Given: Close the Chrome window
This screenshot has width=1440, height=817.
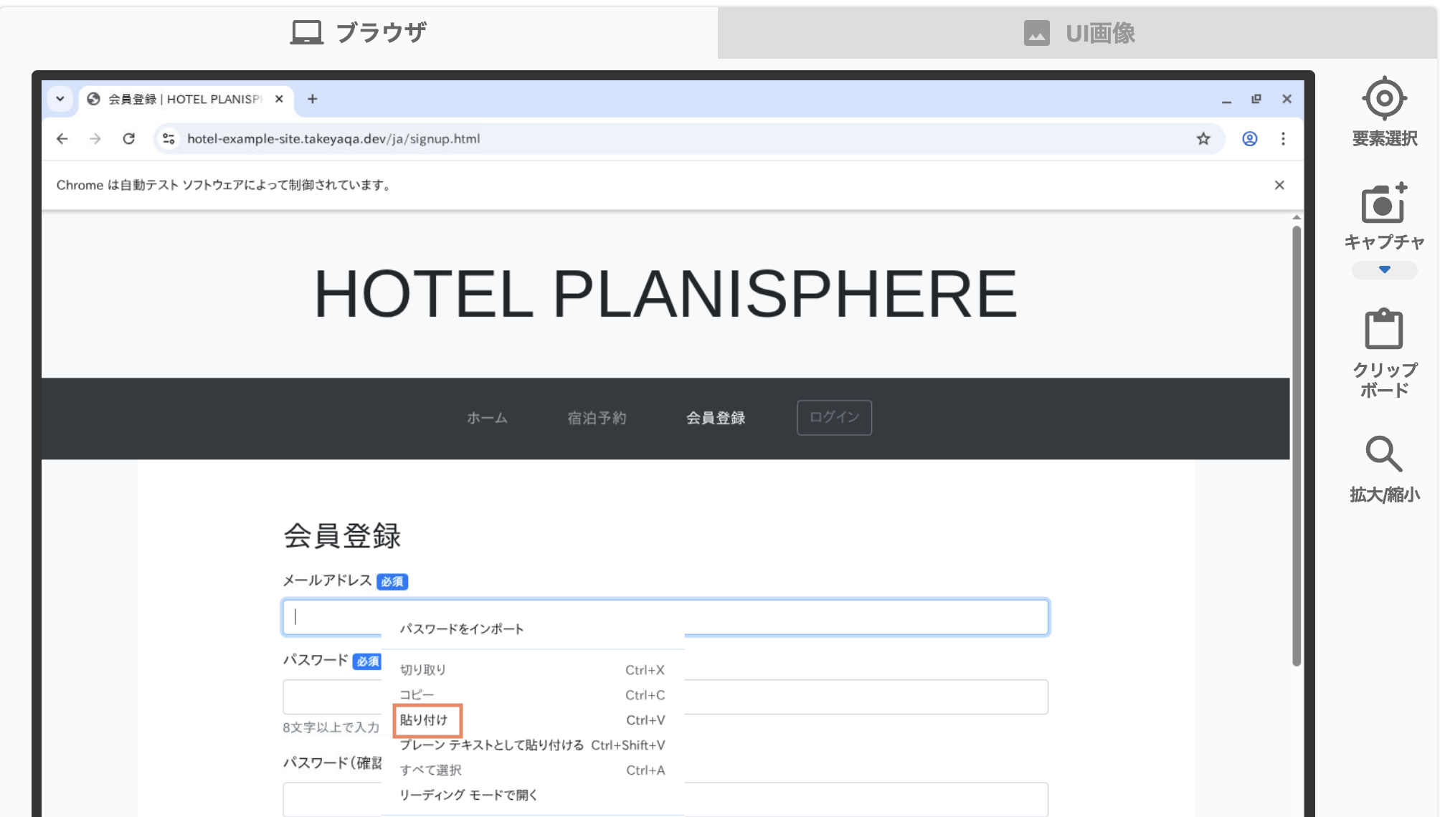Looking at the screenshot, I should coord(1287,99).
